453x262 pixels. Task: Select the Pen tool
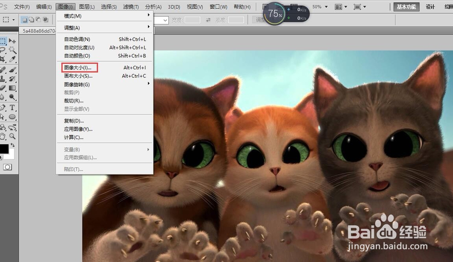(x=3, y=107)
